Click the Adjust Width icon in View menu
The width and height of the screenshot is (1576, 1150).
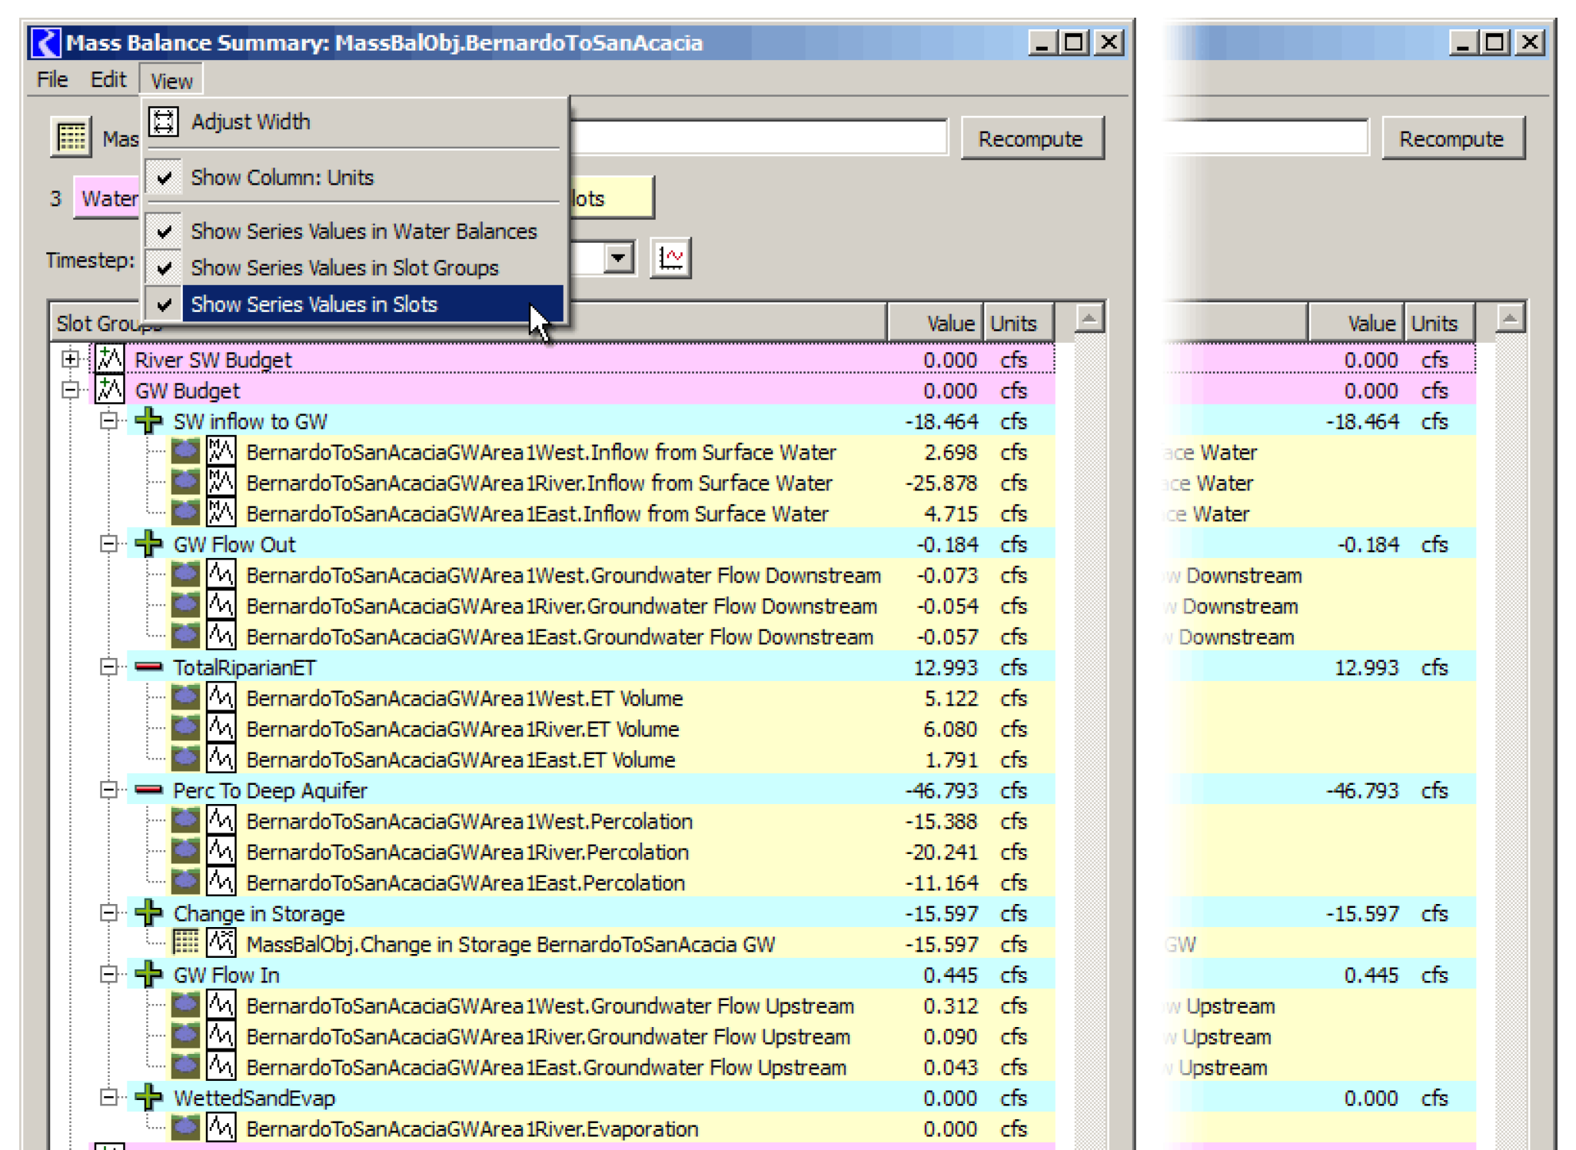[x=164, y=121]
